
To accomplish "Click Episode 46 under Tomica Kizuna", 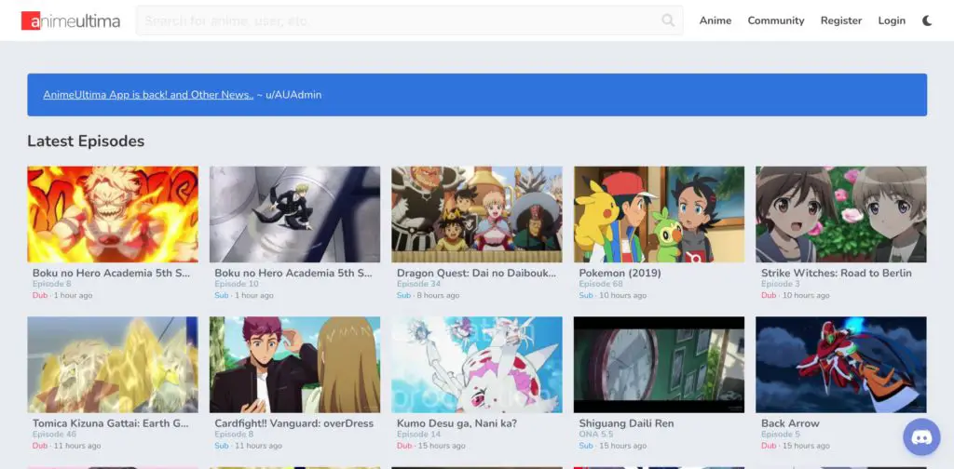I will (55, 435).
